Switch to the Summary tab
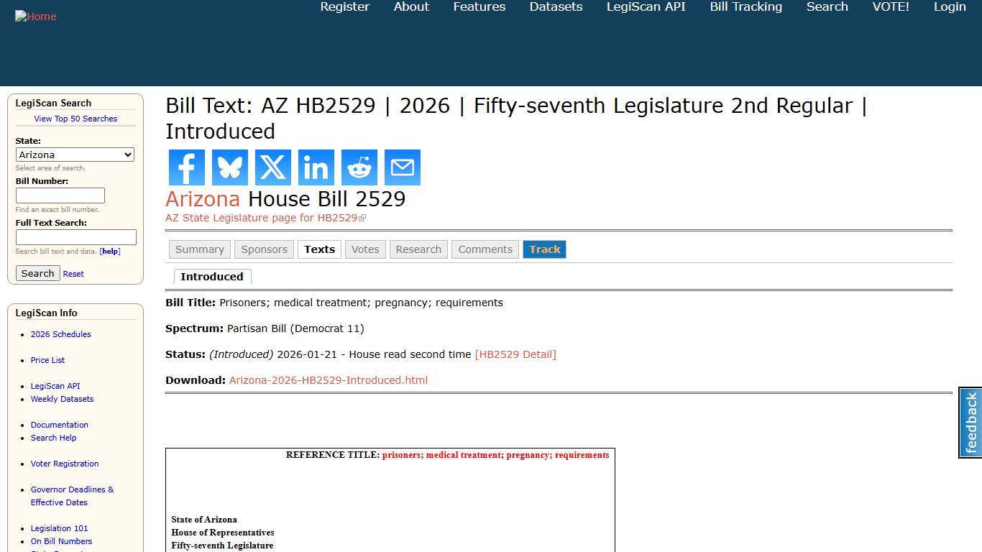 coord(199,249)
